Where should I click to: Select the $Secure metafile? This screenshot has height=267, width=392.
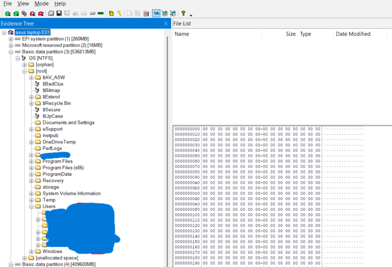51,110
